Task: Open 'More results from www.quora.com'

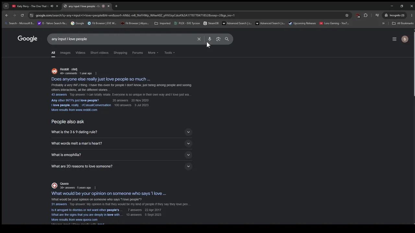Action: 74,220
